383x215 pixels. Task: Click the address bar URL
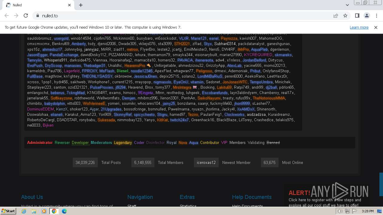tap(50, 16)
